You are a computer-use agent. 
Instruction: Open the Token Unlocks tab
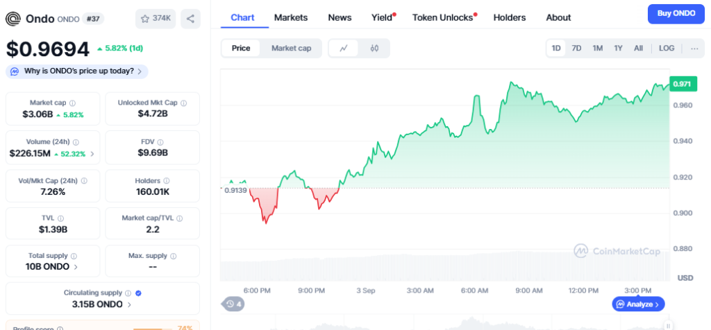click(442, 17)
